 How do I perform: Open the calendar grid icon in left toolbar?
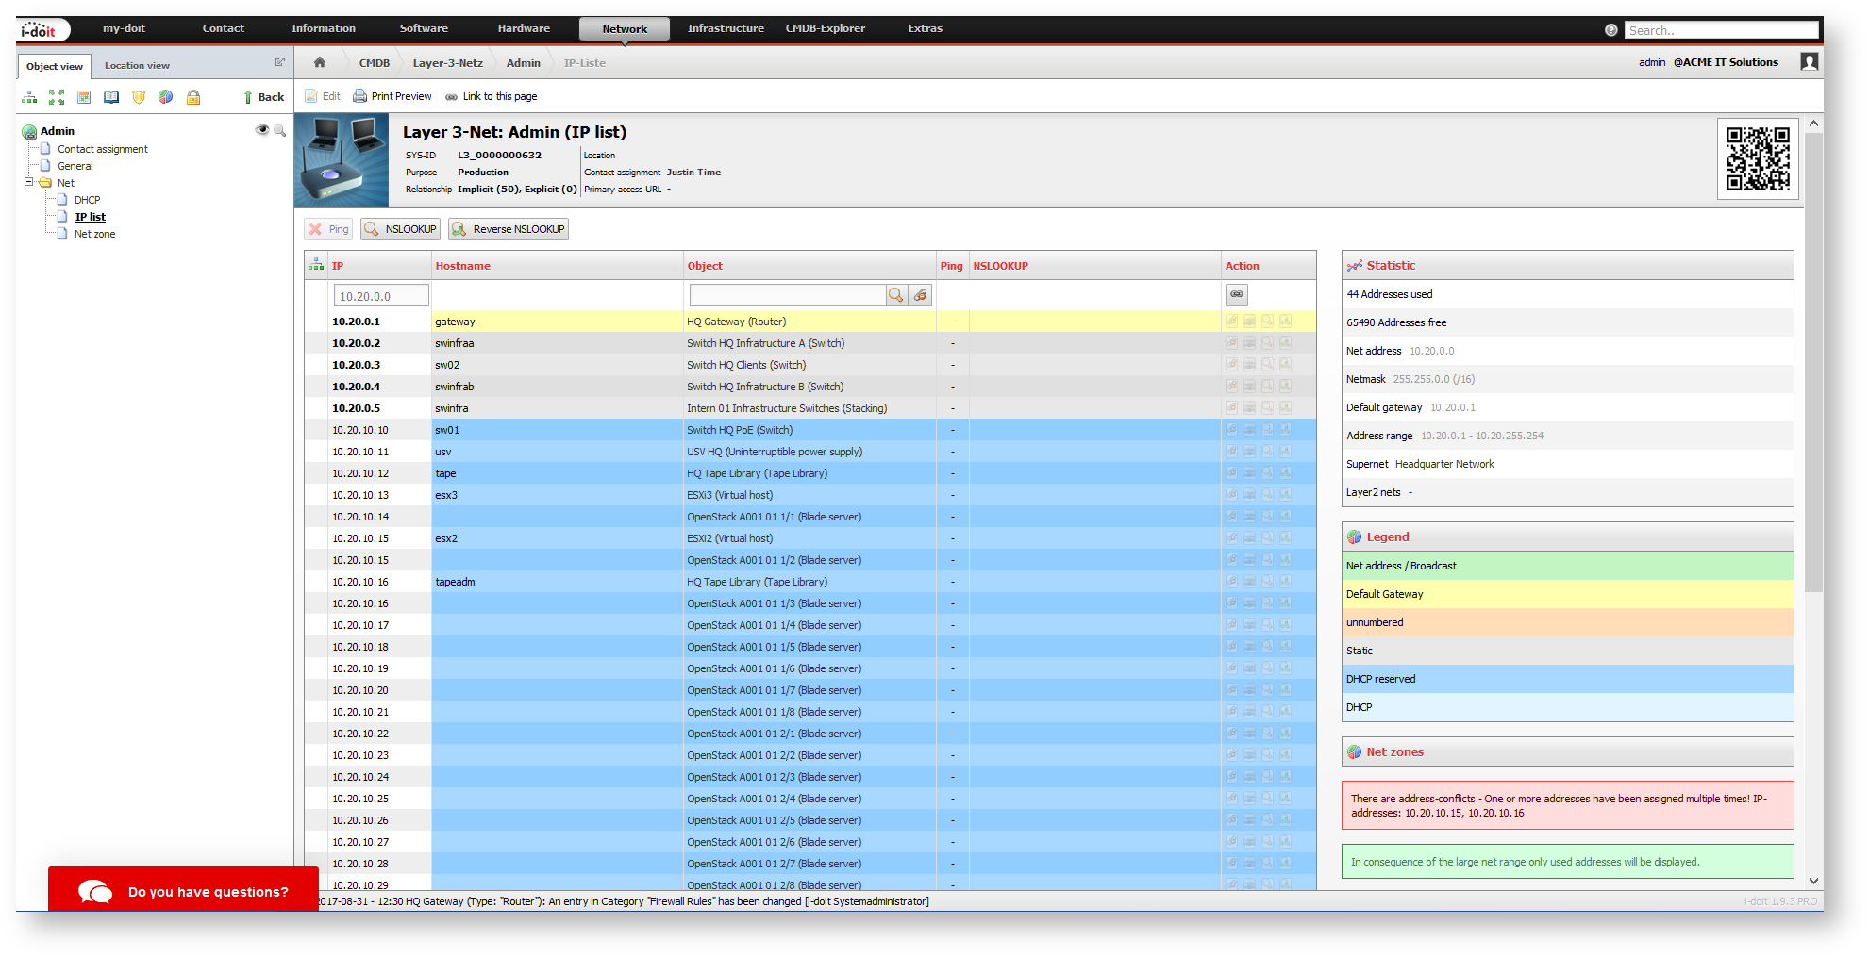[x=84, y=97]
